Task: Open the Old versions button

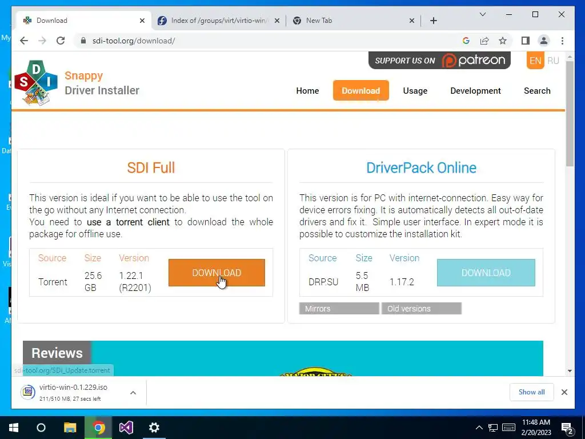Action: coord(421,308)
